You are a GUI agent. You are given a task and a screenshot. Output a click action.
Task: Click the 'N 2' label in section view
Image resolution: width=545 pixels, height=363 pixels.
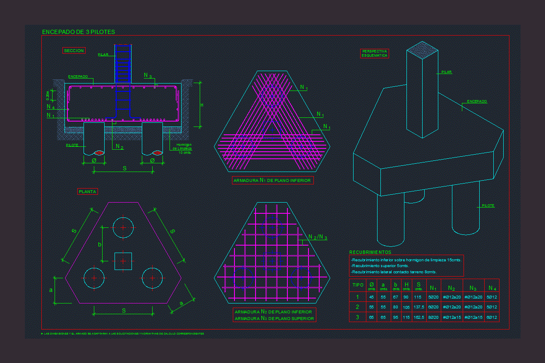pos(120,146)
